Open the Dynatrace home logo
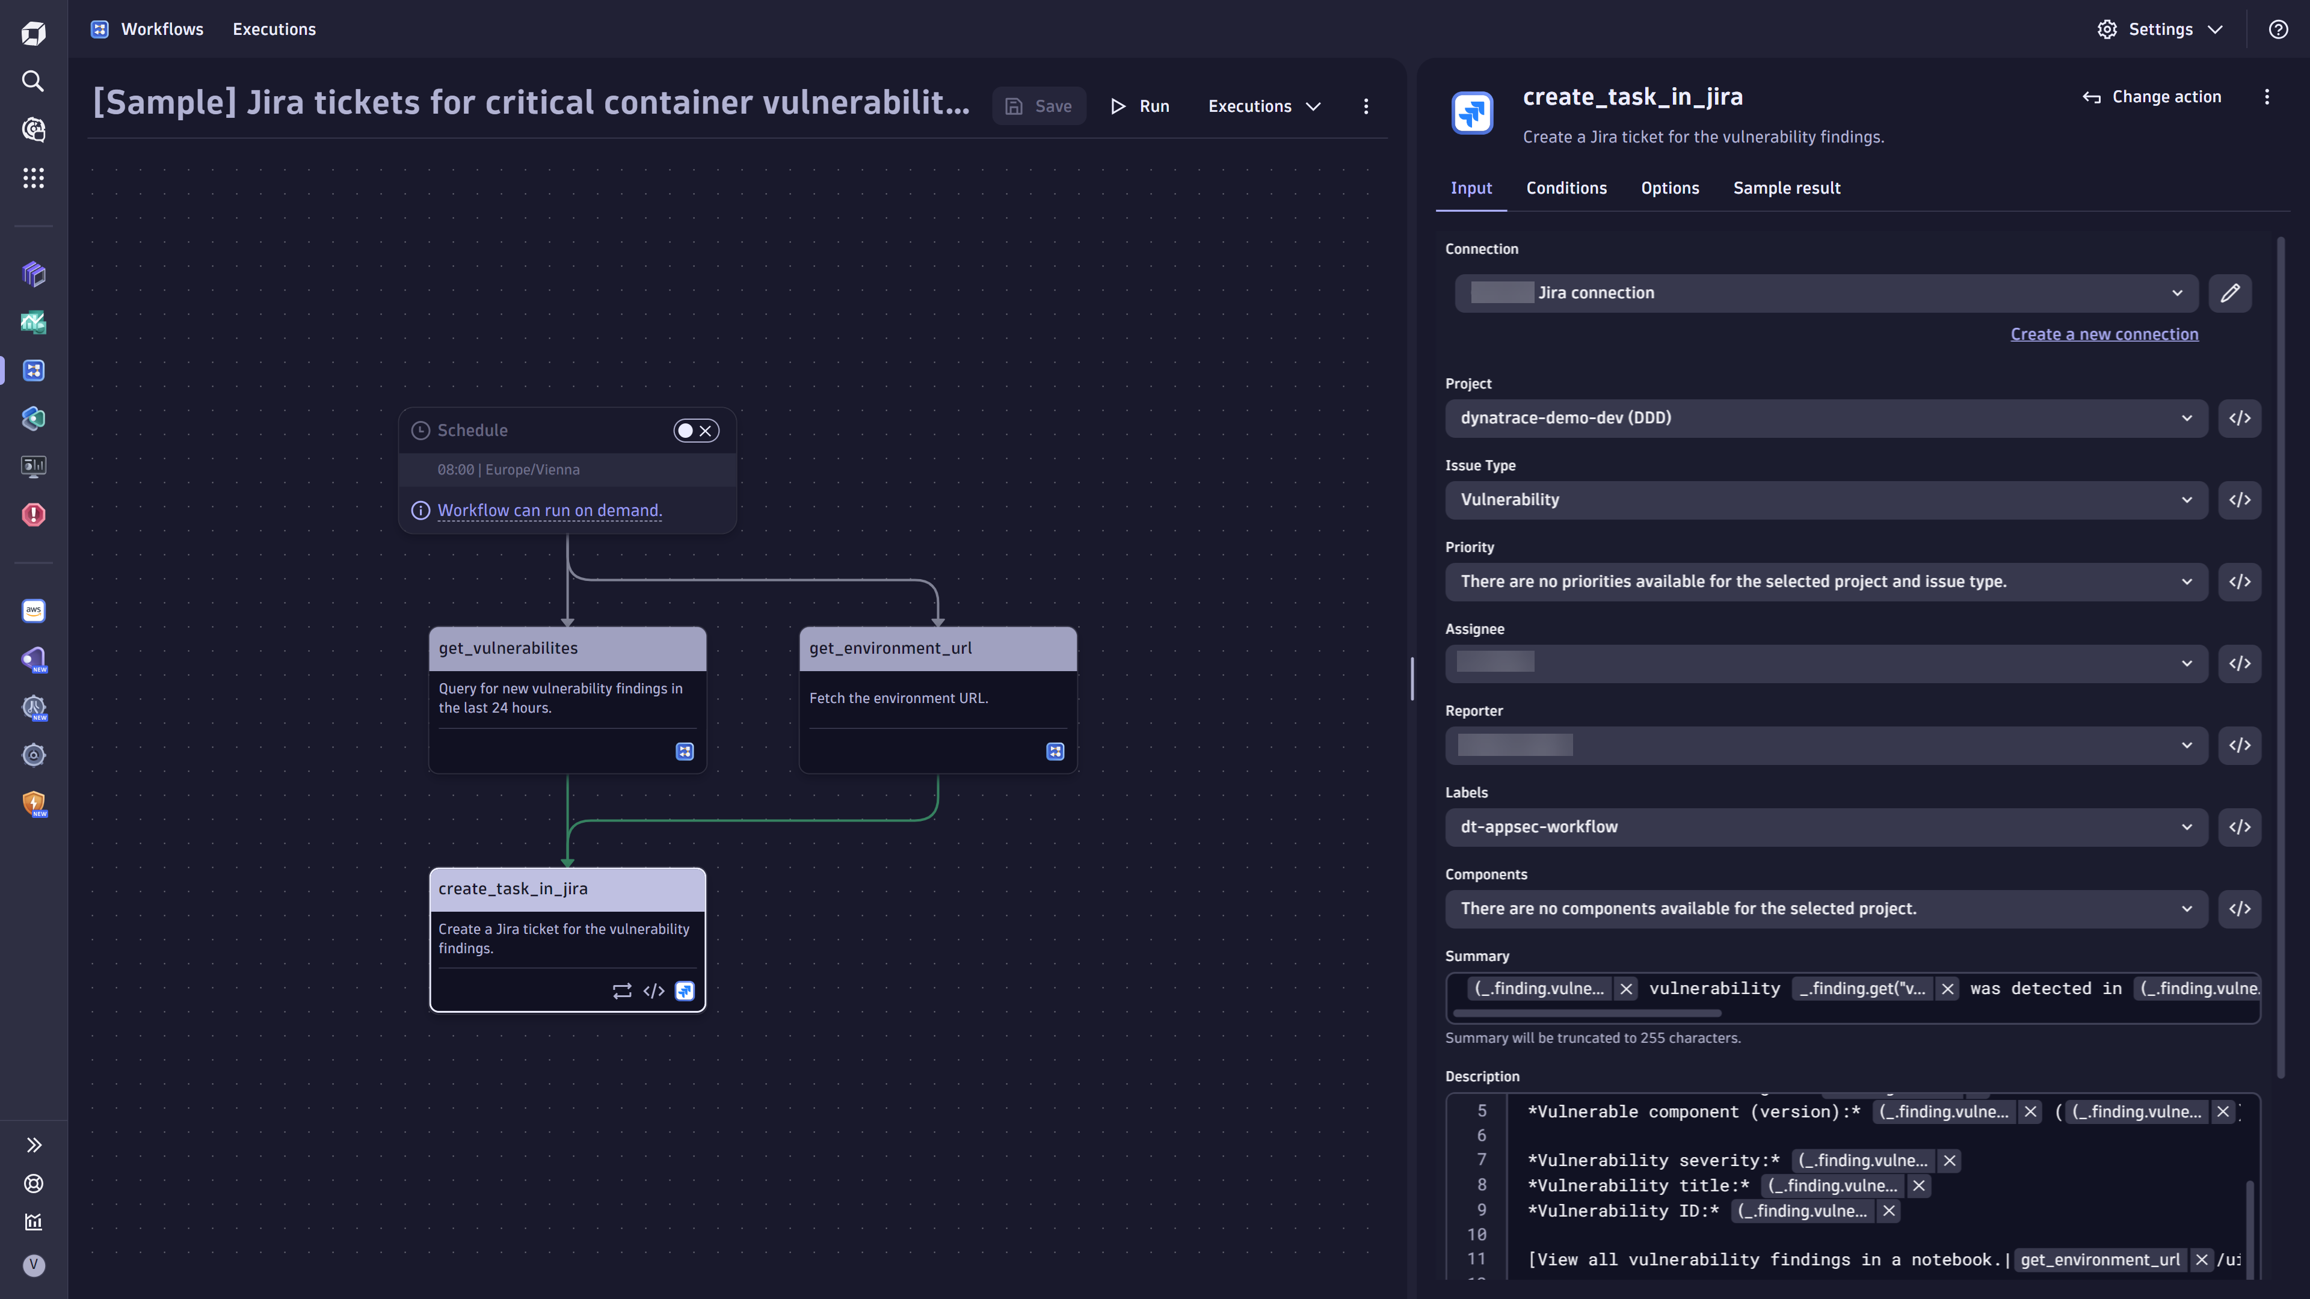 (33, 33)
